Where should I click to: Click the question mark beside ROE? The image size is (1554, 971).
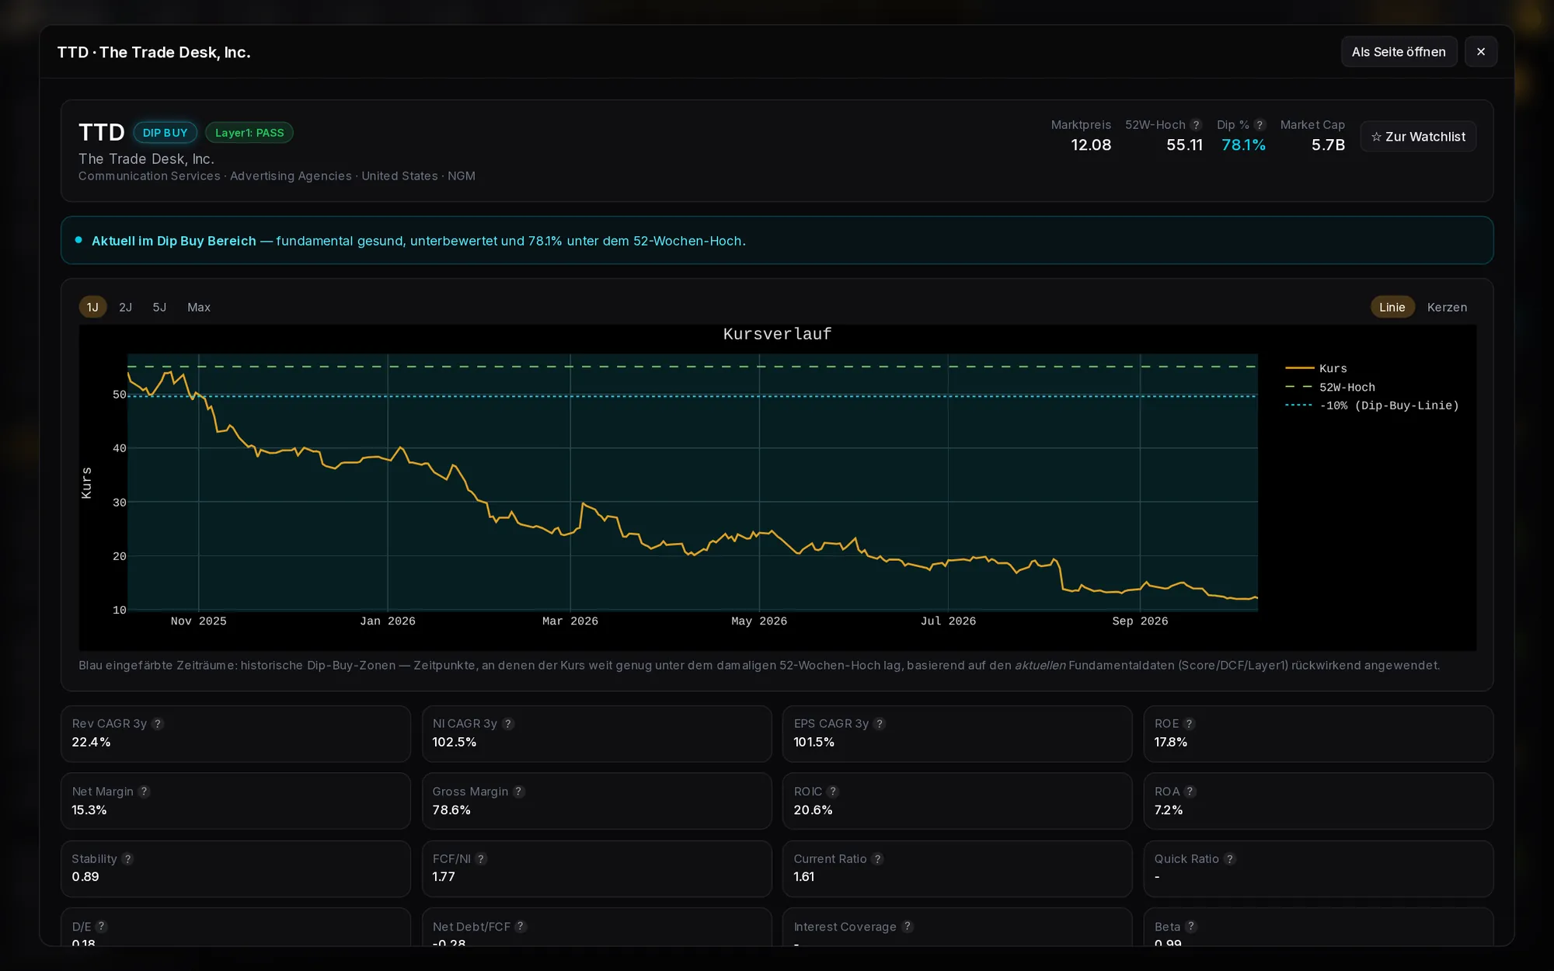(1190, 724)
